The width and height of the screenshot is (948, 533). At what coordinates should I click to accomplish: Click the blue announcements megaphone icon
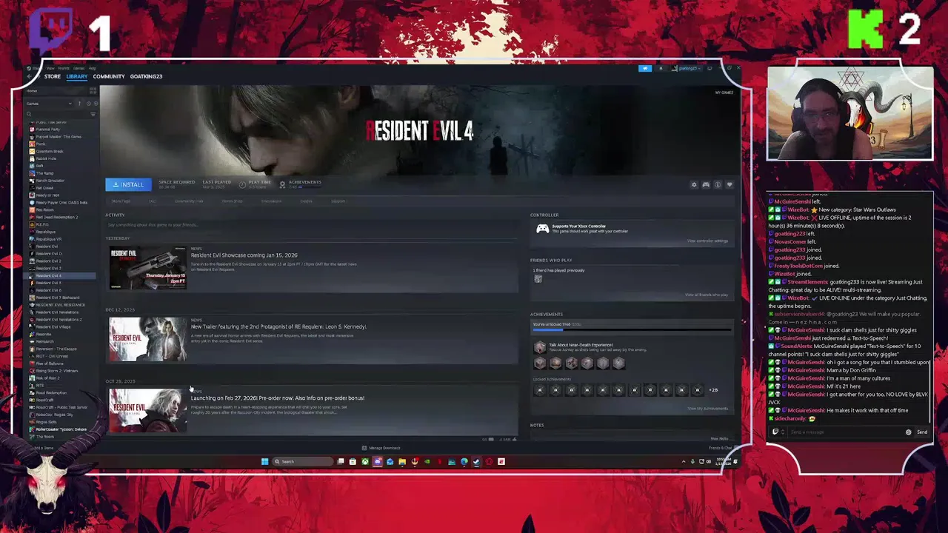tap(645, 68)
